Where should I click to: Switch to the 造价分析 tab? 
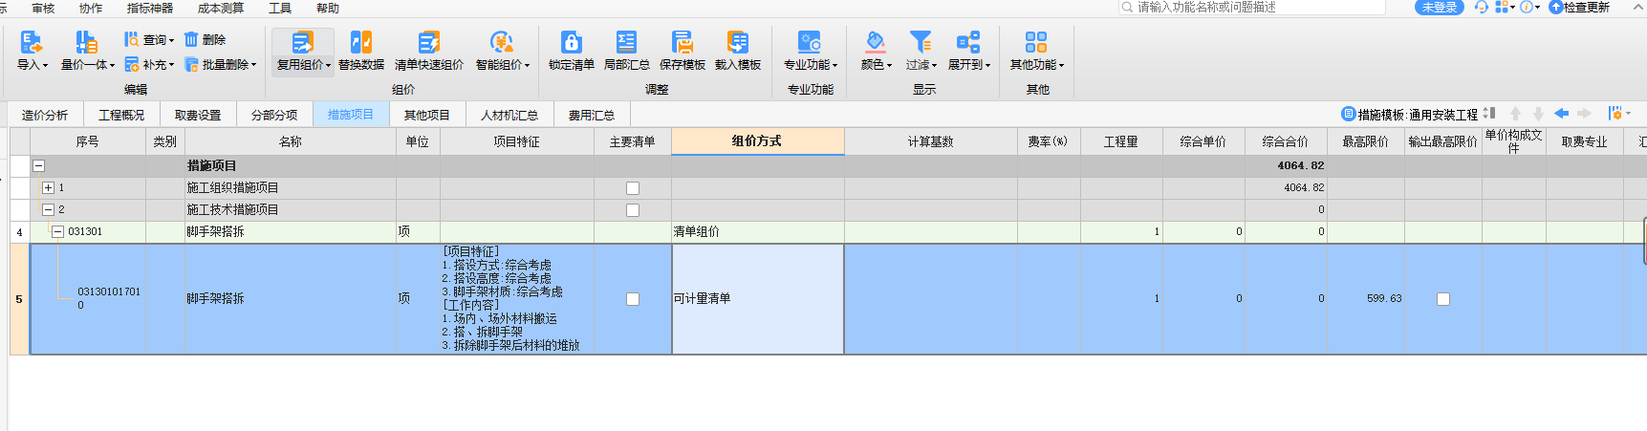coord(45,115)
